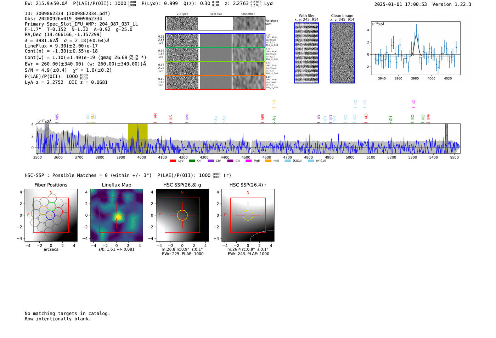
Task: Open the HSC SSP(26.4) r image
Action: 248,215
